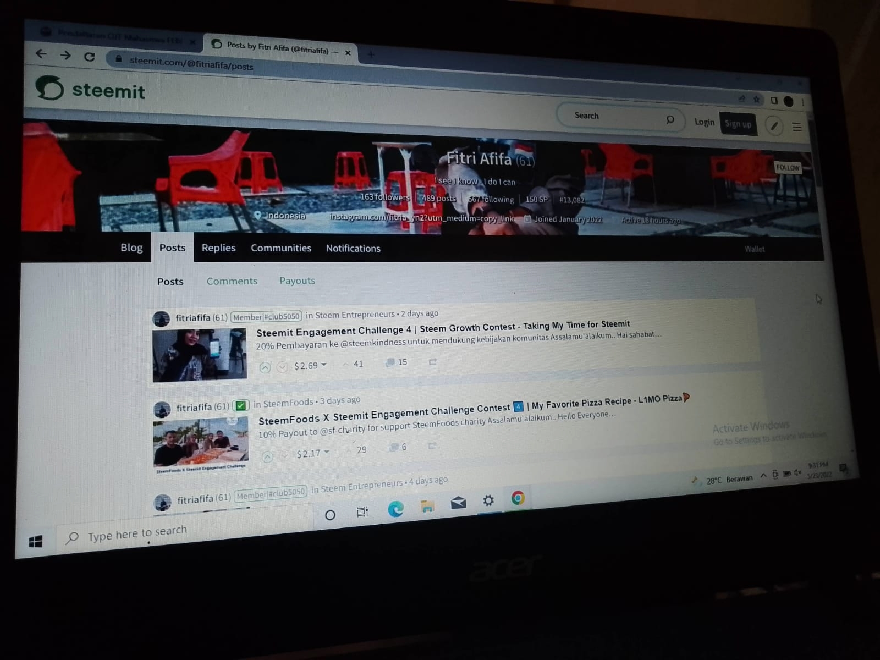Open the Steemit hamburger menu
The height and width of the screenshot is (660, 880).
coord(796,127)
